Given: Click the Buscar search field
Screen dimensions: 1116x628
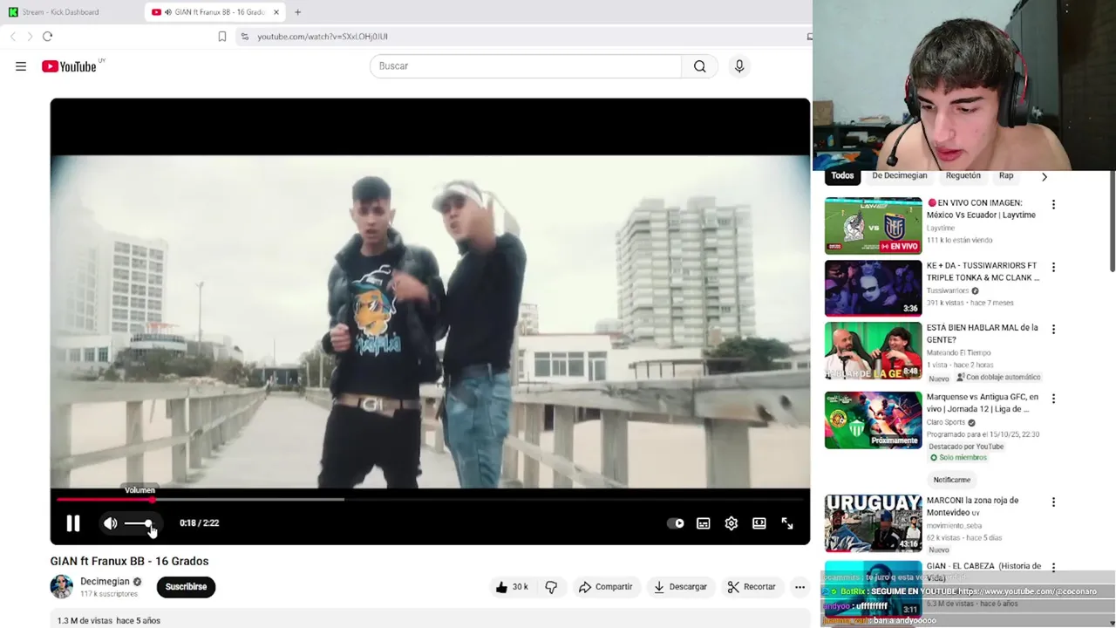Looking at the screenshot, I should point(526,66).
